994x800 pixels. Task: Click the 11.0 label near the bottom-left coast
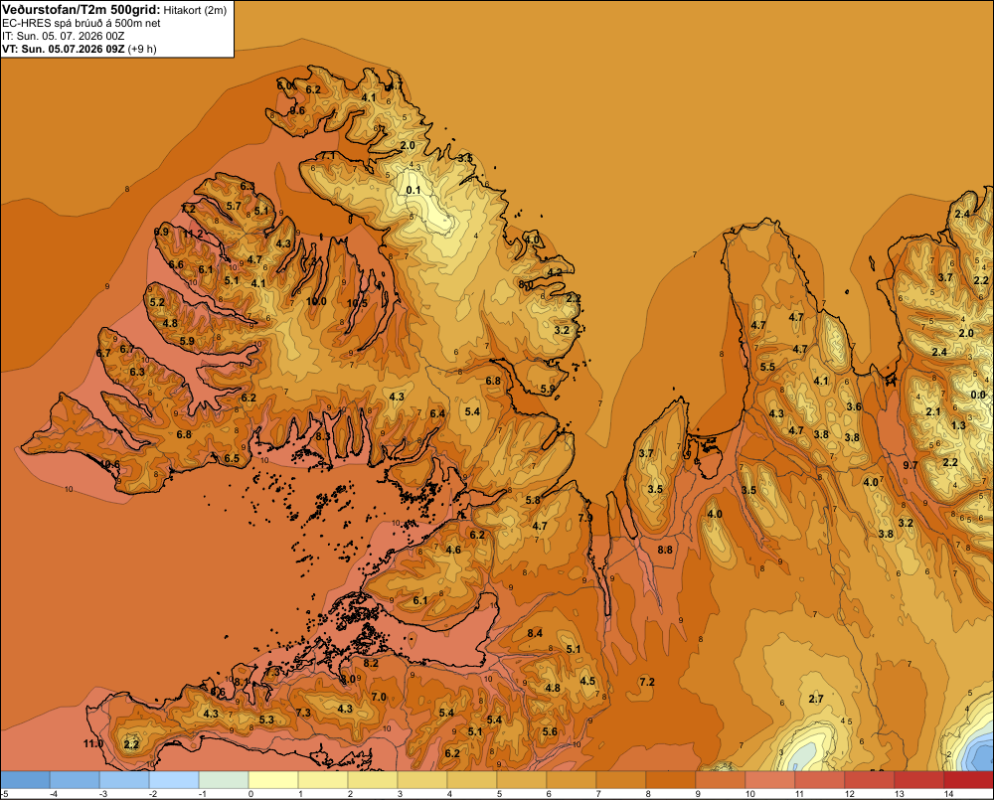click(x=93, y=743)
